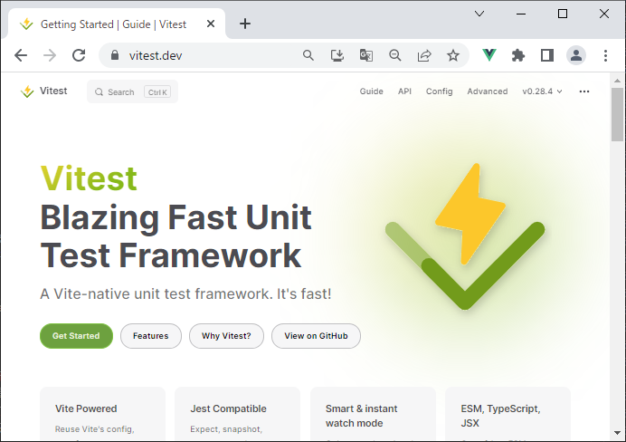
Task: Open the tab search chevron
Action: pos(479,14)
